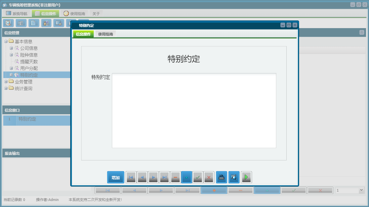Expand the 业务管理 tree folder
The height and width of the screenshot is (207, 369).
(x=6, y=82)
